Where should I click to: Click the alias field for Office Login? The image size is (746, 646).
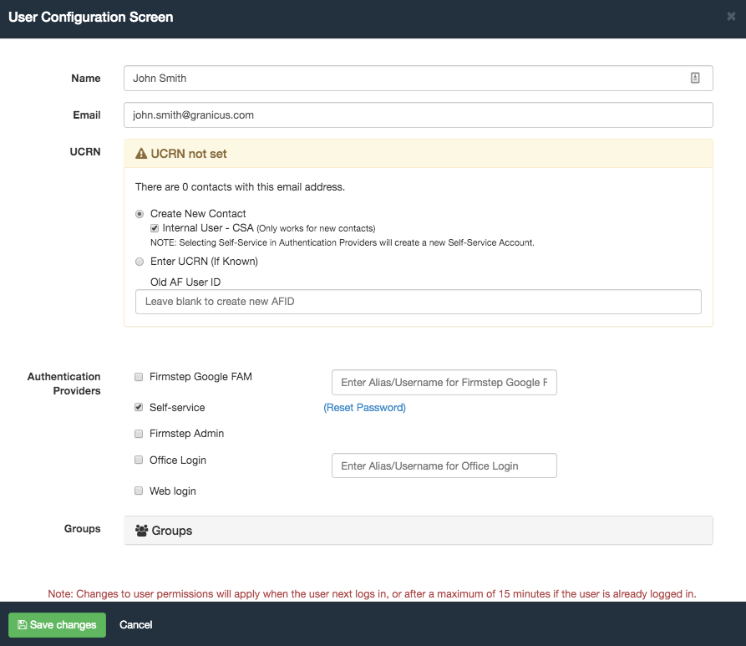[x=444, y=465]
